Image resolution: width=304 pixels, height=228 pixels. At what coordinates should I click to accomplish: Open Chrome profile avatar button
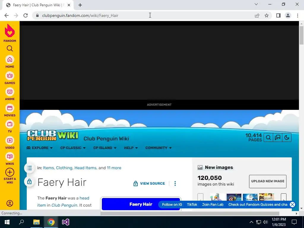(288, 15)
